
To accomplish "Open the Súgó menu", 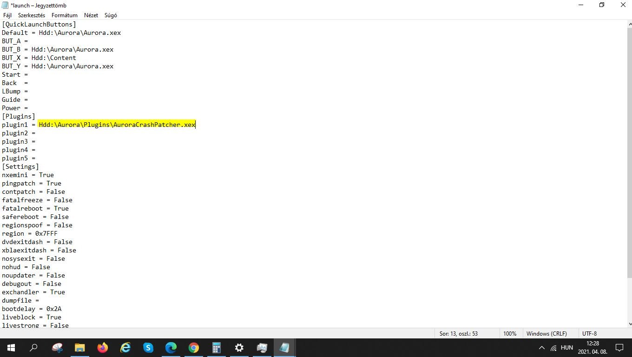I will click(111, 15).
